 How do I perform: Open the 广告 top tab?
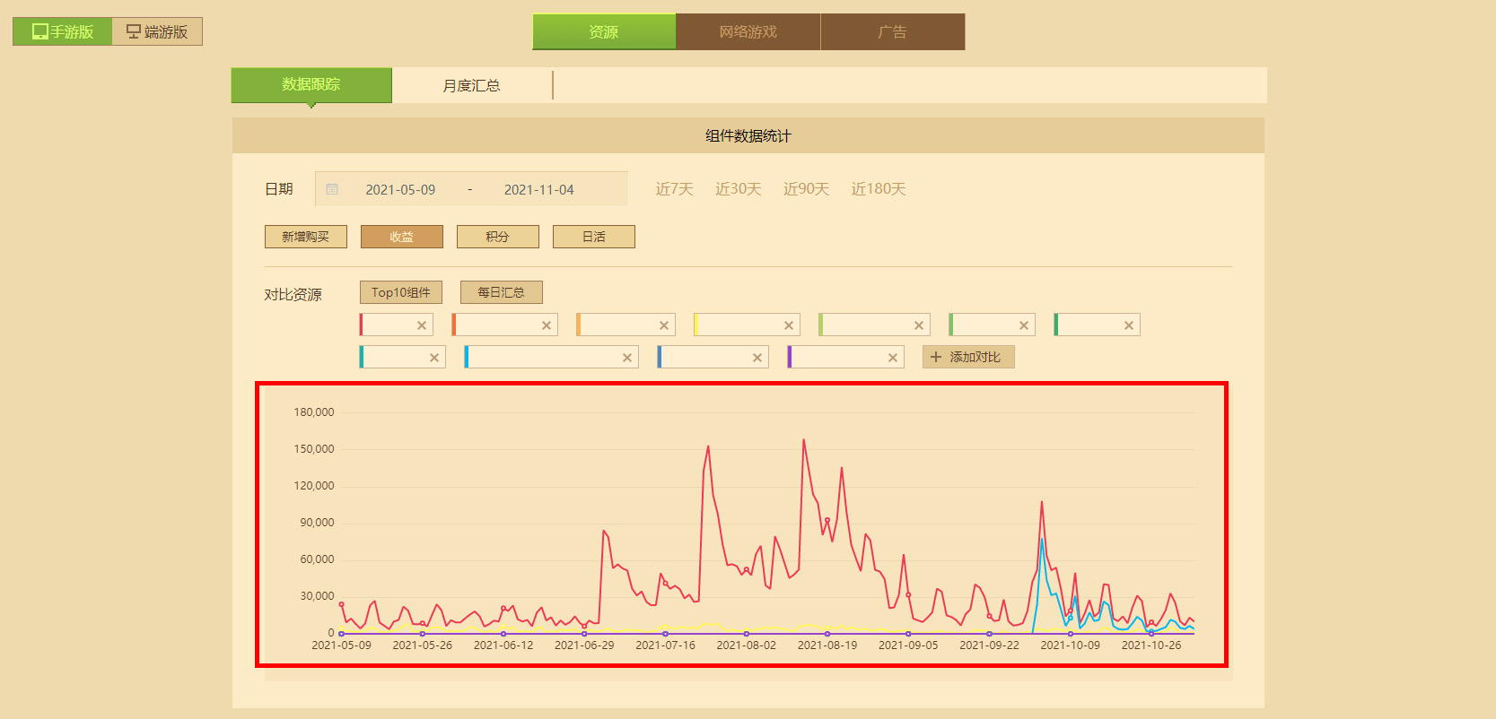[893, 31]
